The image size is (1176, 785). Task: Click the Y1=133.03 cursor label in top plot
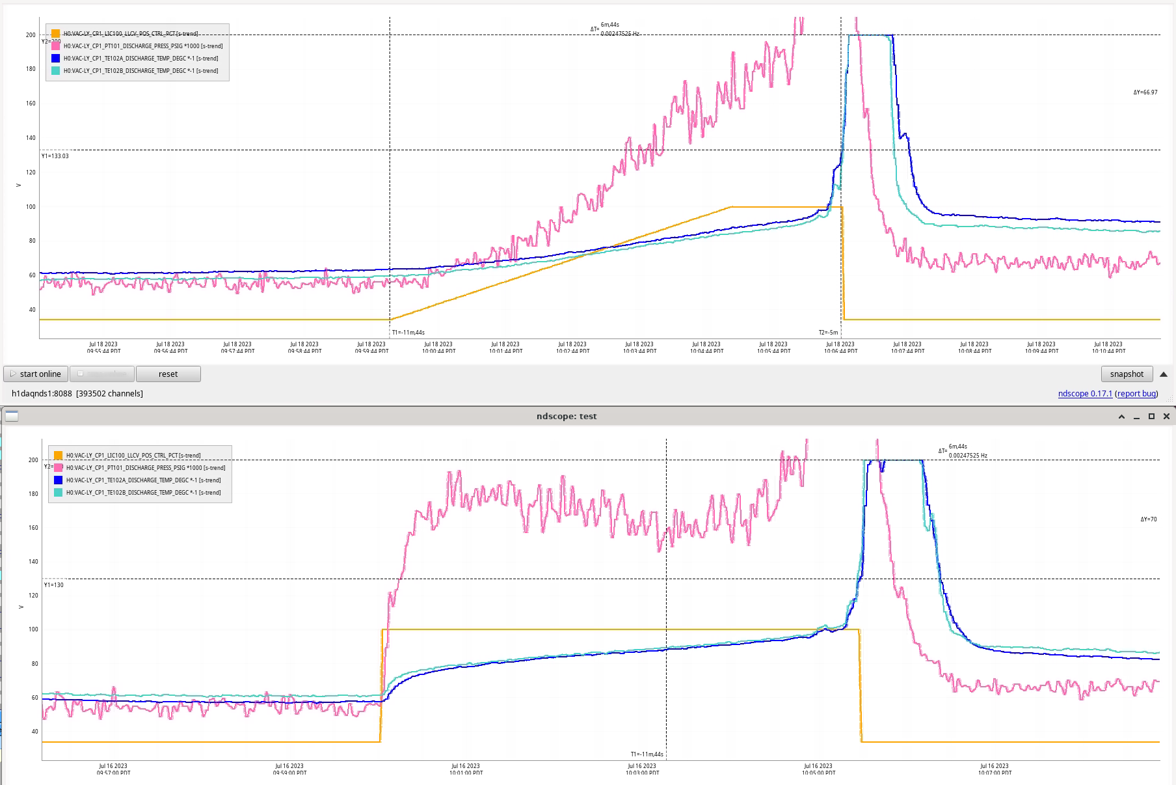[x=55, y=156]
